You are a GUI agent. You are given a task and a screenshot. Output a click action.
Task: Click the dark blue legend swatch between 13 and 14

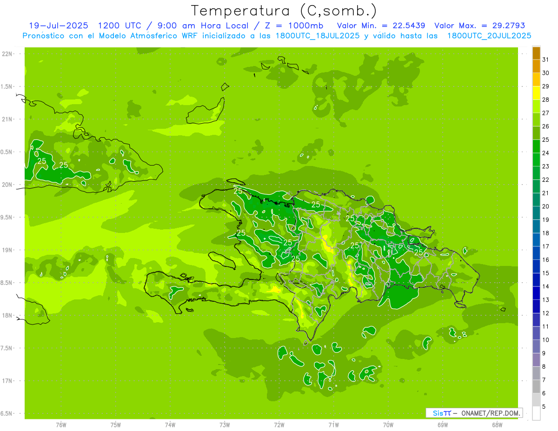(x=537, y=293)
